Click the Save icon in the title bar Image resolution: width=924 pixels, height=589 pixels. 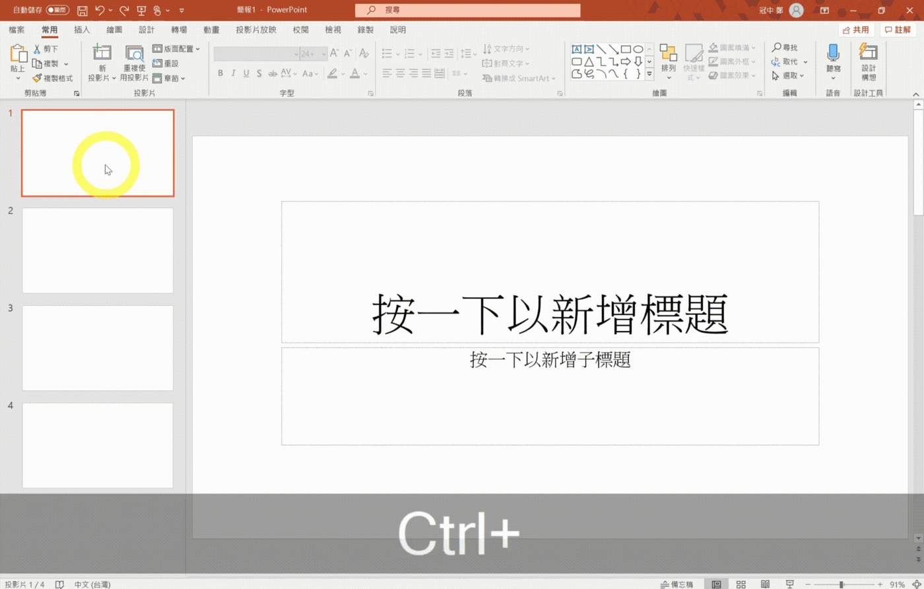82,11
